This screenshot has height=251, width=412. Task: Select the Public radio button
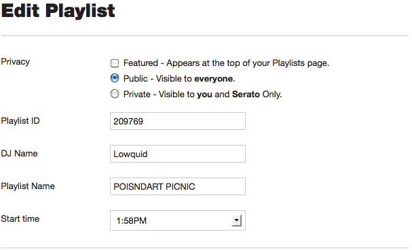click(x=115, y=78)
